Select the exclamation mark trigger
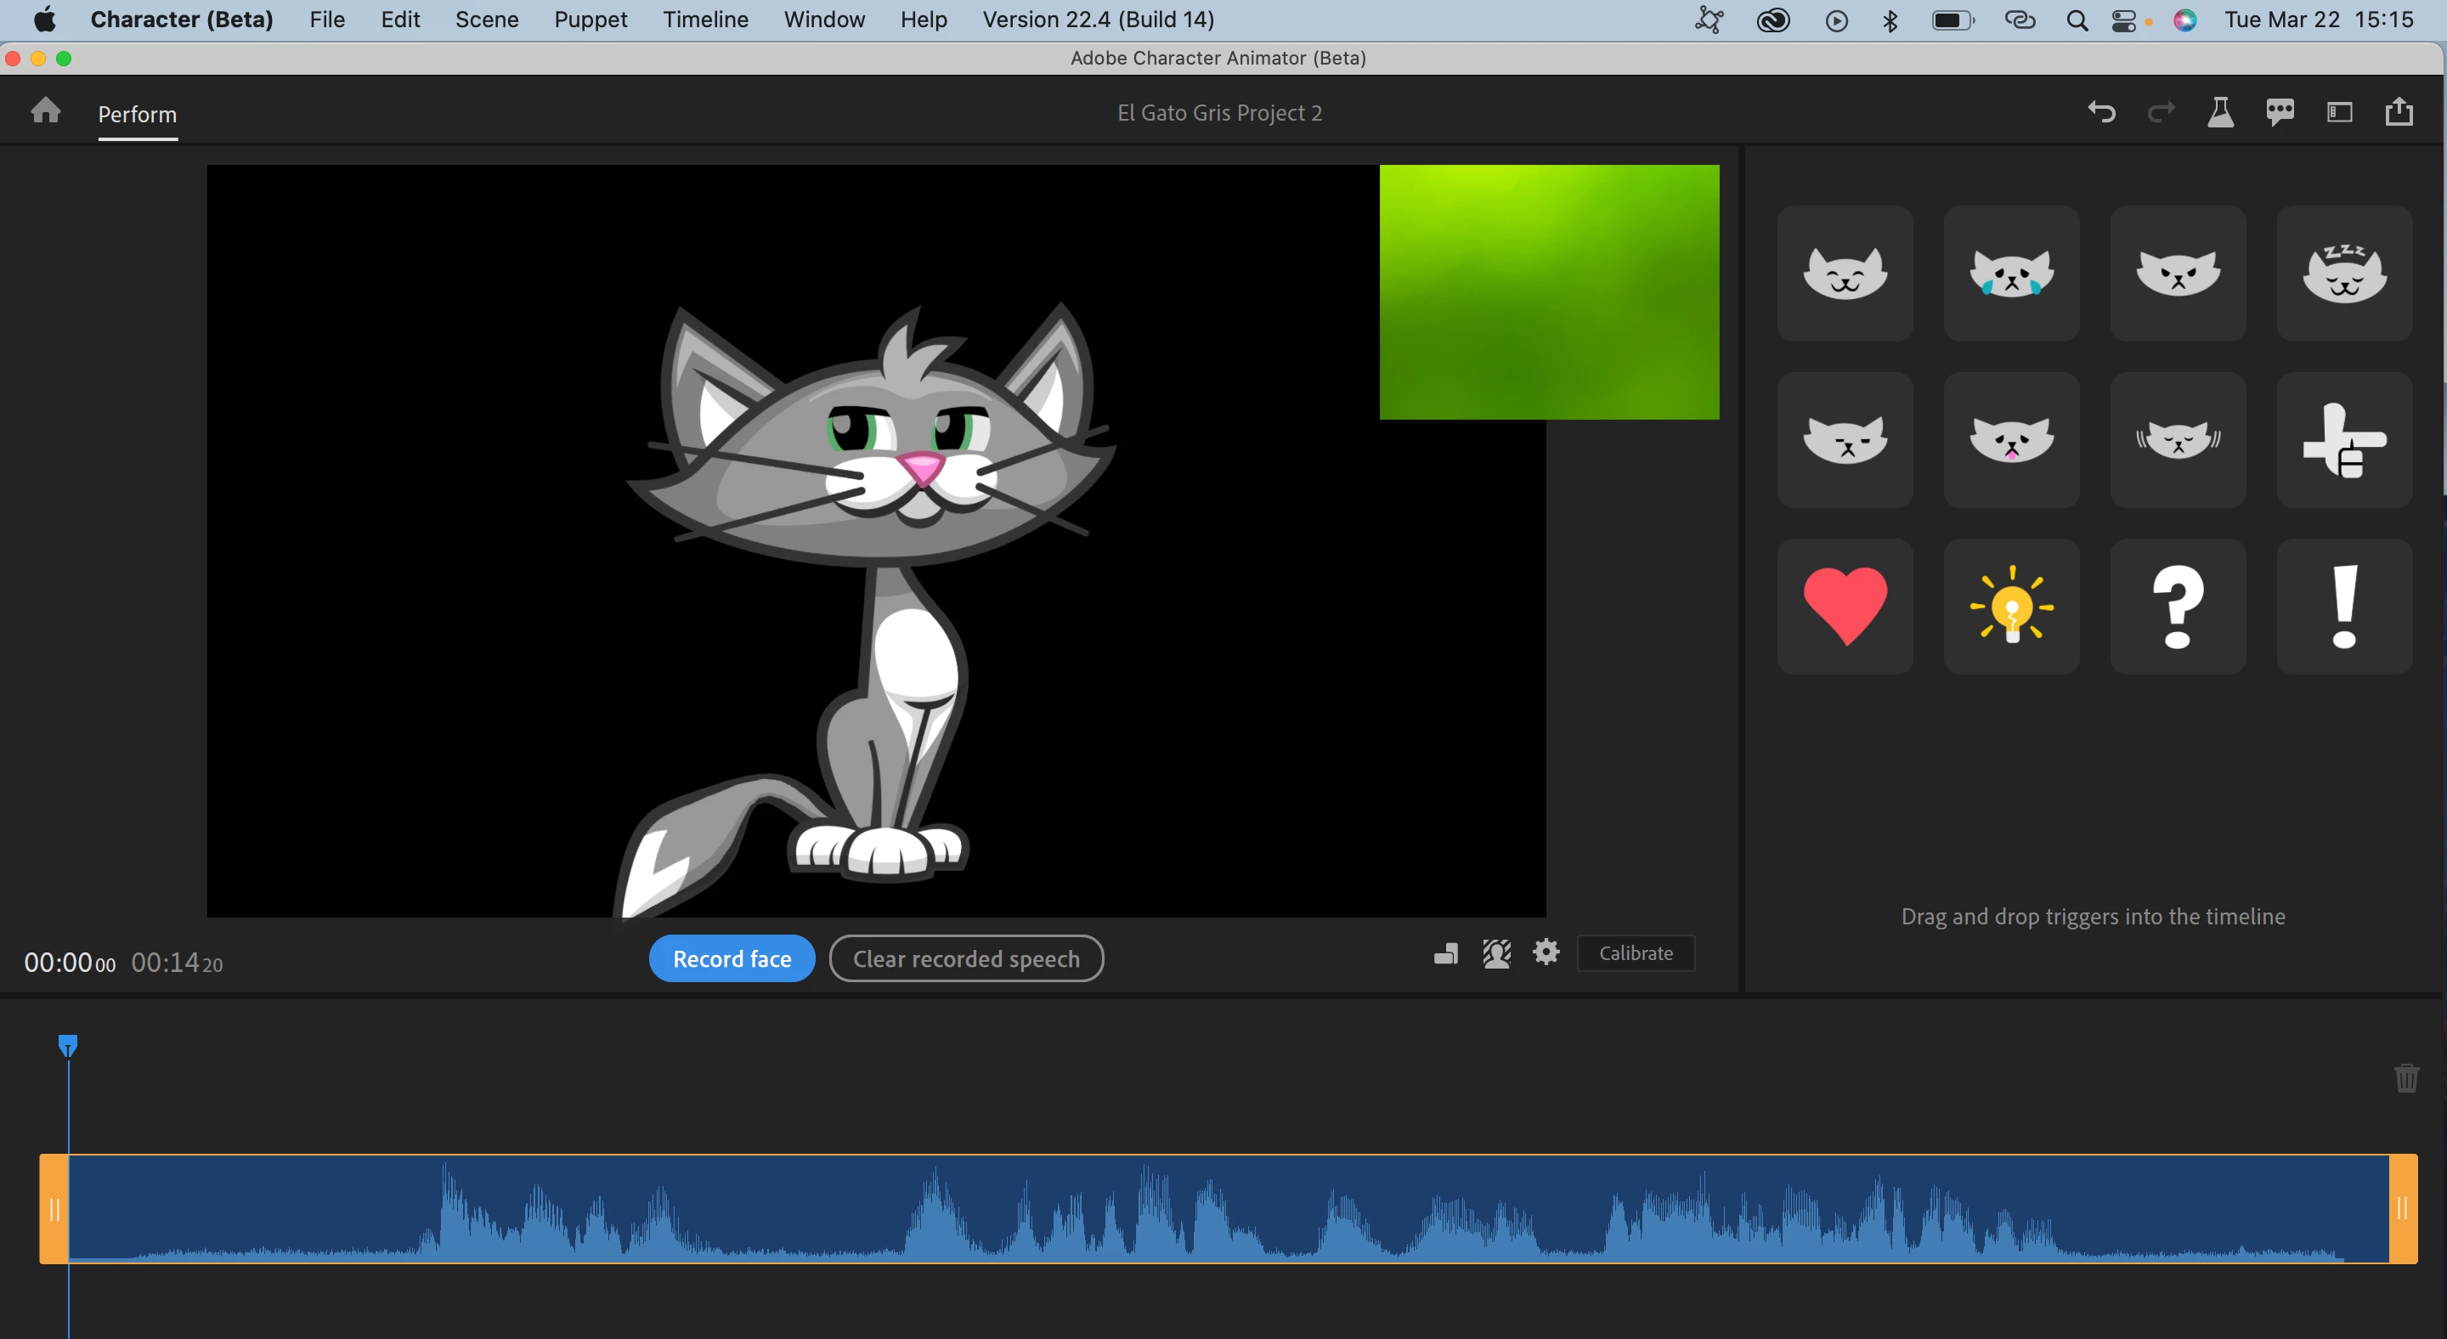Viewport: 2447px width, 1339px height. [2343, 607]
